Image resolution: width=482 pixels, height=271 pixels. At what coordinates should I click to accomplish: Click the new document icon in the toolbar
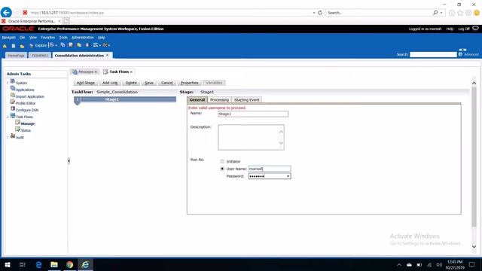(14, 46)
